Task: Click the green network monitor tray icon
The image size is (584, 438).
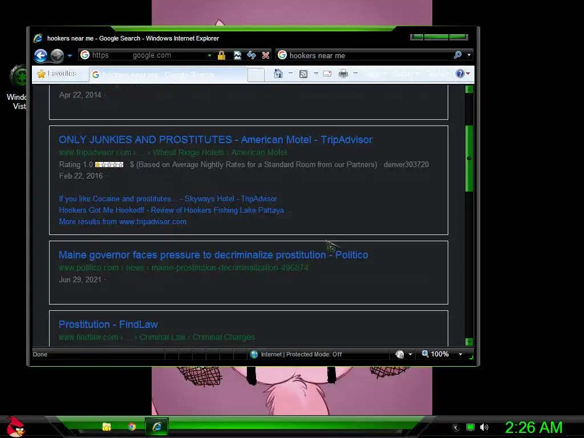Action: (471, 427)
